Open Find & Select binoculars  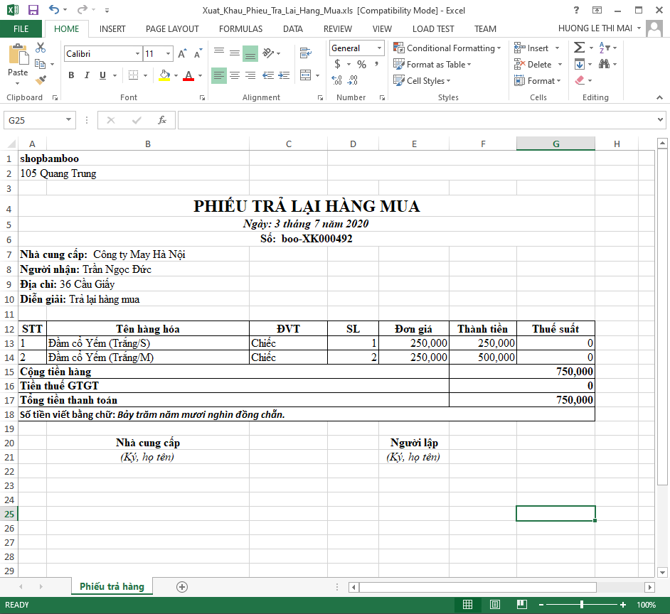604,64
